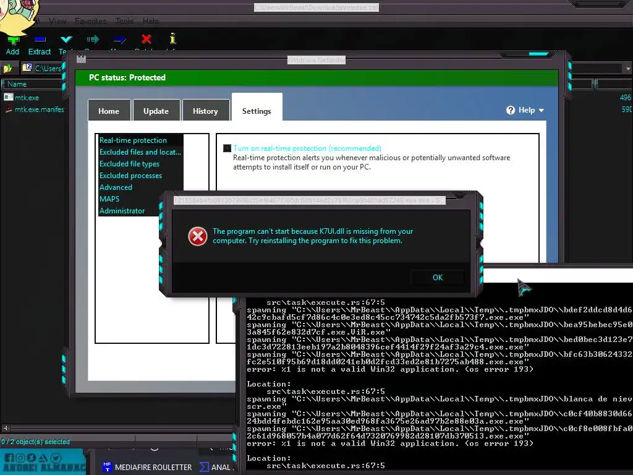Click the error dialog title bar

(310, 200)
